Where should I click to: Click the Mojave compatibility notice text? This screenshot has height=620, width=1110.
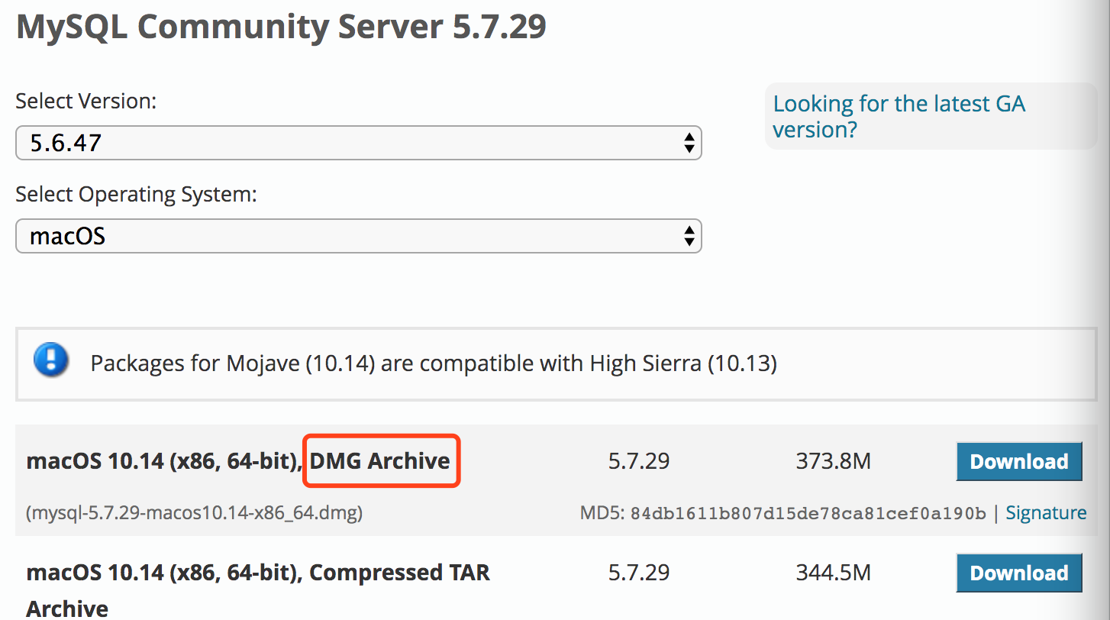(x=434, y=363)
